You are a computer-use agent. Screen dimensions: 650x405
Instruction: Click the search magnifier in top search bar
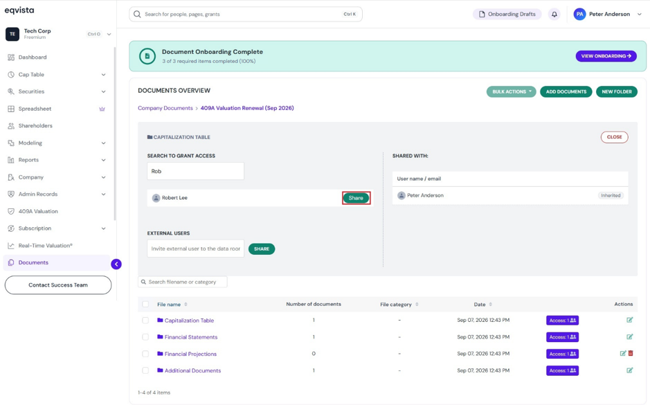[x=137, y=14]
